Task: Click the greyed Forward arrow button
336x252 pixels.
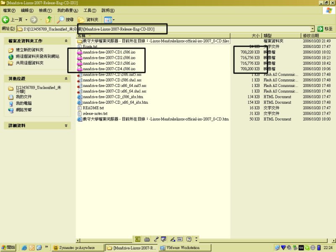Action: 34,20
